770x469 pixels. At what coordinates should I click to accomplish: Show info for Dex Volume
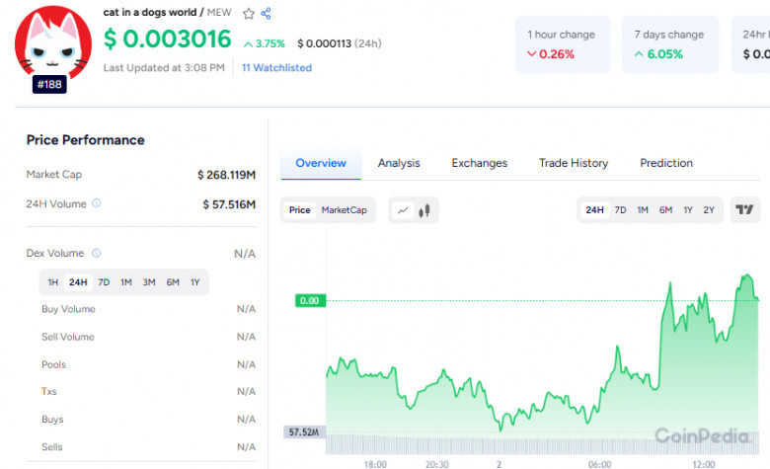(97, 253)
